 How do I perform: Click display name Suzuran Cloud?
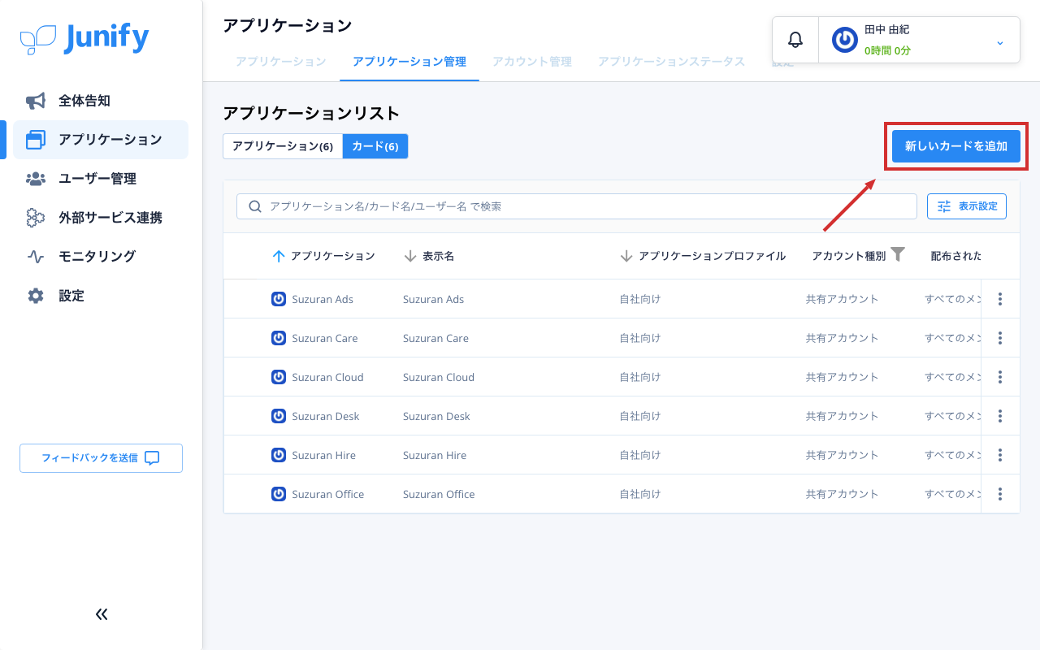439,377
